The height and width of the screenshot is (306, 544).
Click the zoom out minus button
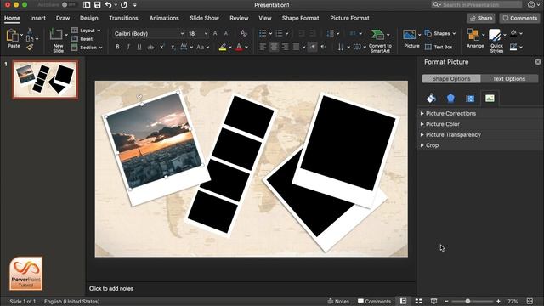(446, 301)
